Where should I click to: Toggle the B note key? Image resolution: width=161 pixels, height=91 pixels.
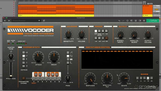59,78
